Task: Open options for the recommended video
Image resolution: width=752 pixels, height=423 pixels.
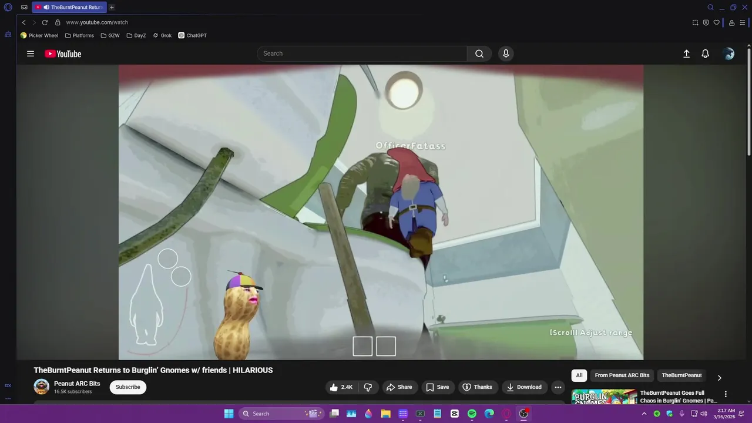Action: [726, 394]
